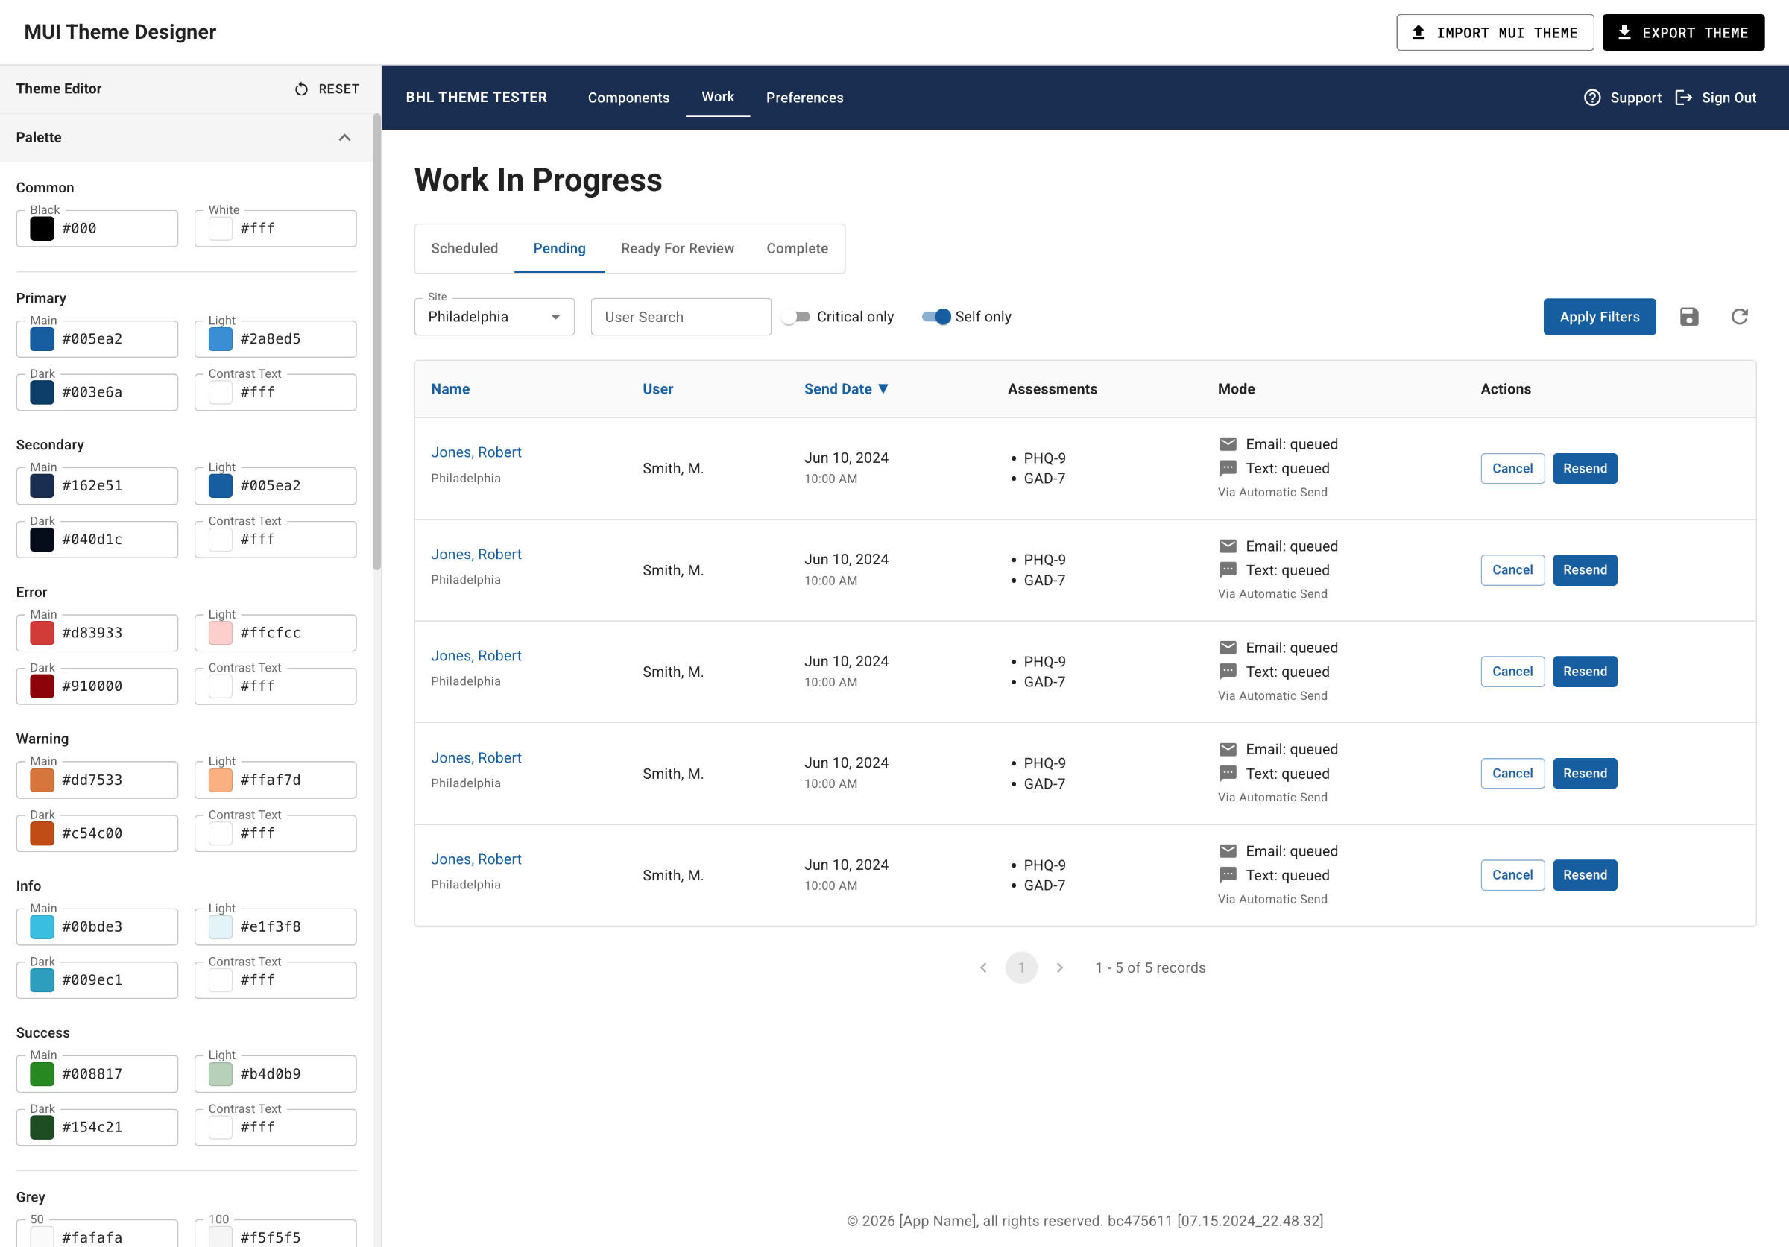This screenshot has height=1247, width=1789.
Task: Enable the Critical only toggle
Action: coord(797,316)
